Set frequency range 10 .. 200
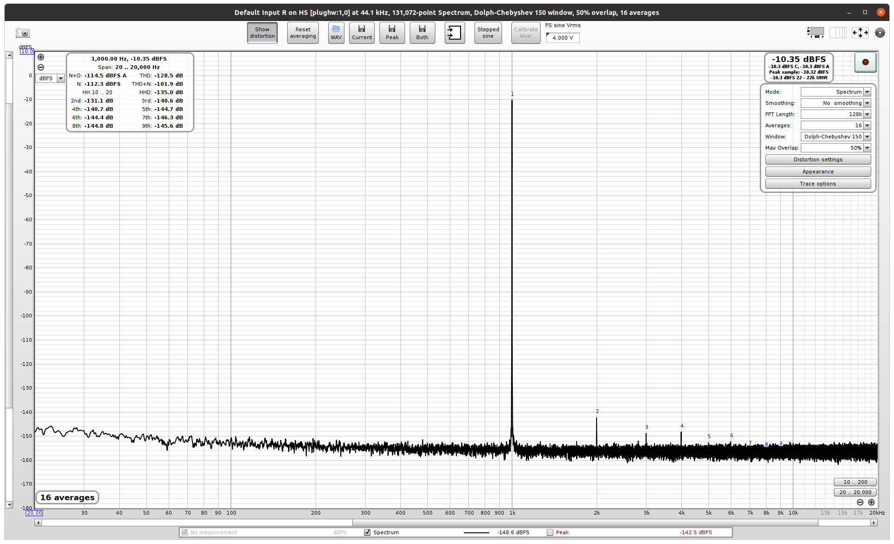Image resolution: width=894 pixels, height=544 pixels. tap(855, 482)
